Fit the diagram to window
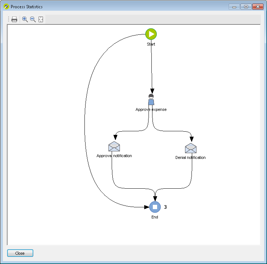 (41, 19)
